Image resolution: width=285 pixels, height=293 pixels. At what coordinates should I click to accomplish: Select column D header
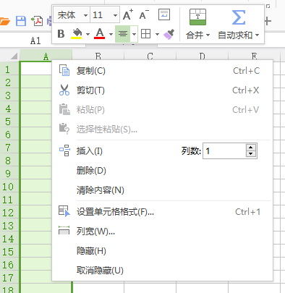(202, 56)
